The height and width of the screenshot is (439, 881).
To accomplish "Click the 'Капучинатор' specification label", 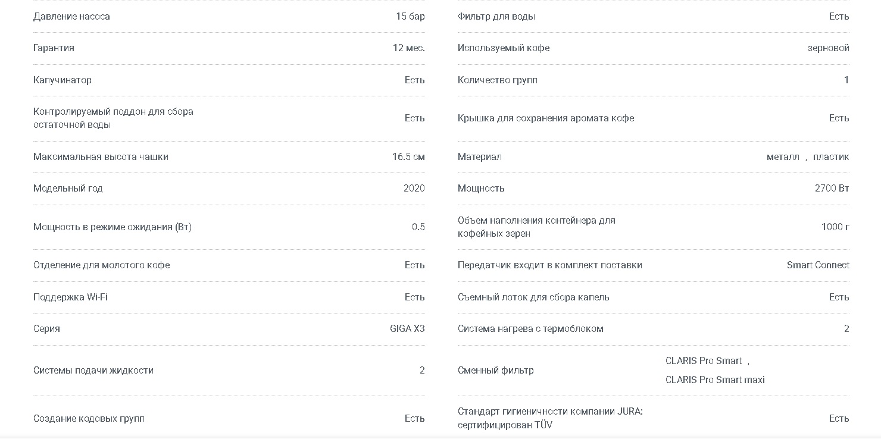I will [x=63, y=80].
